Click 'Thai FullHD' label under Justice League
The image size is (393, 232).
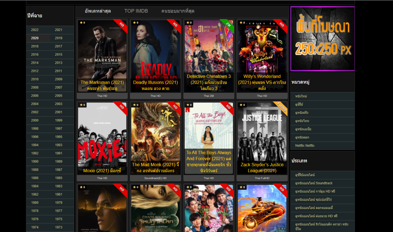[262, 178]
